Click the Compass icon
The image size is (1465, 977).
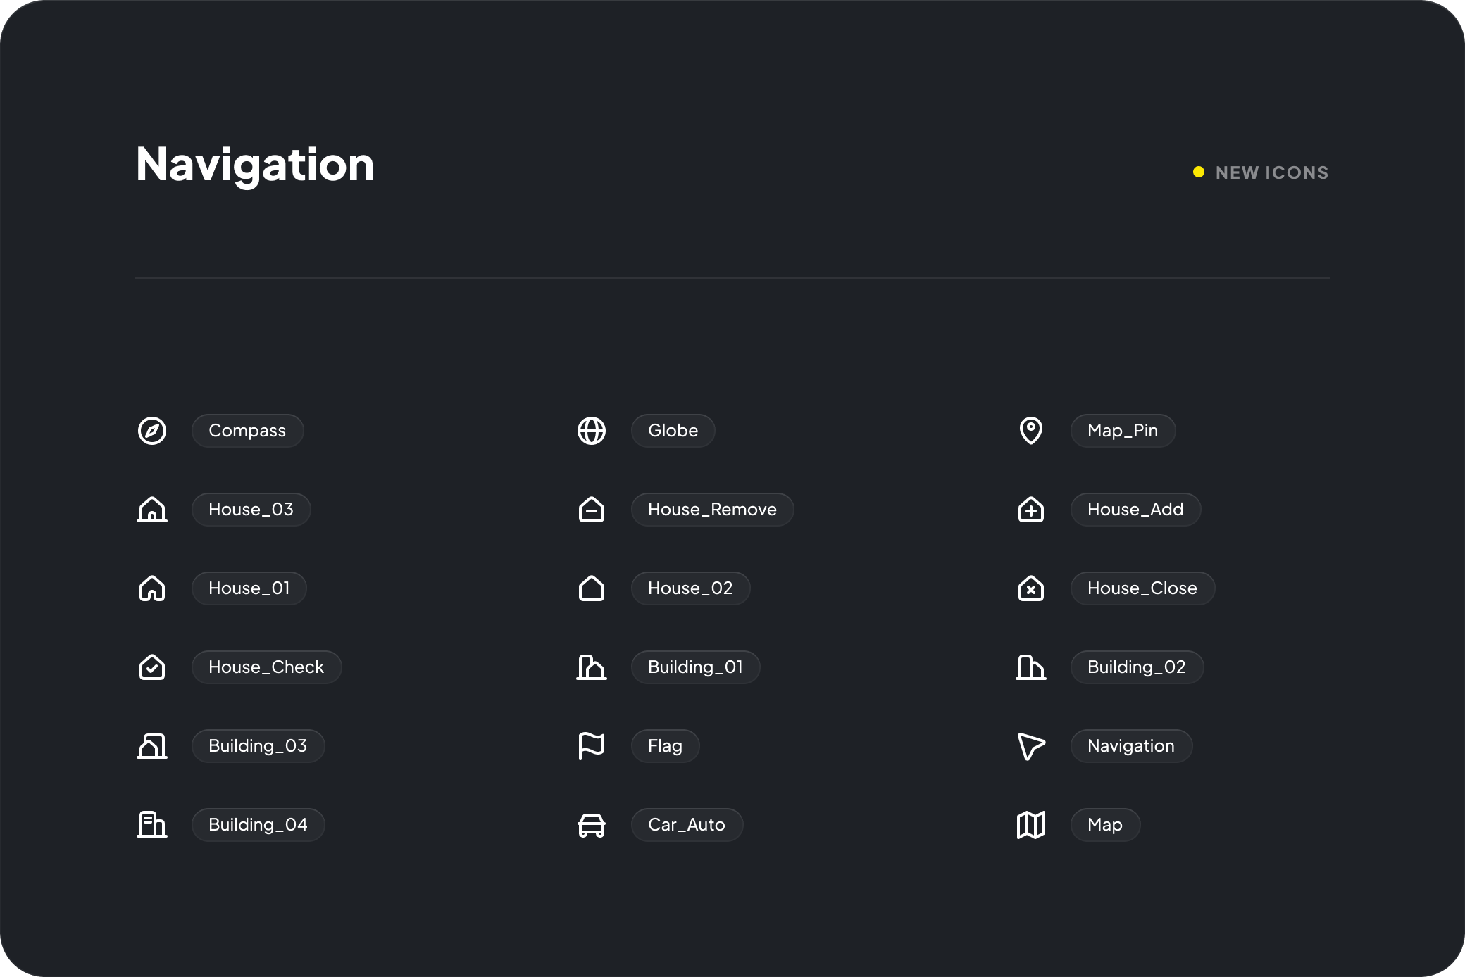click(x=152, y=431)
